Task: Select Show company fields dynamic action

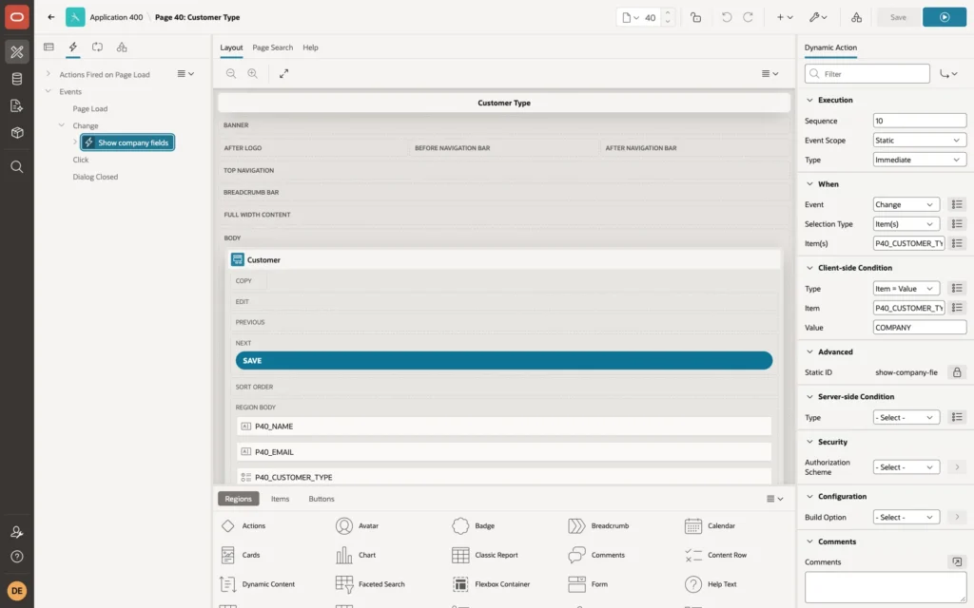Action: point(127,142)
